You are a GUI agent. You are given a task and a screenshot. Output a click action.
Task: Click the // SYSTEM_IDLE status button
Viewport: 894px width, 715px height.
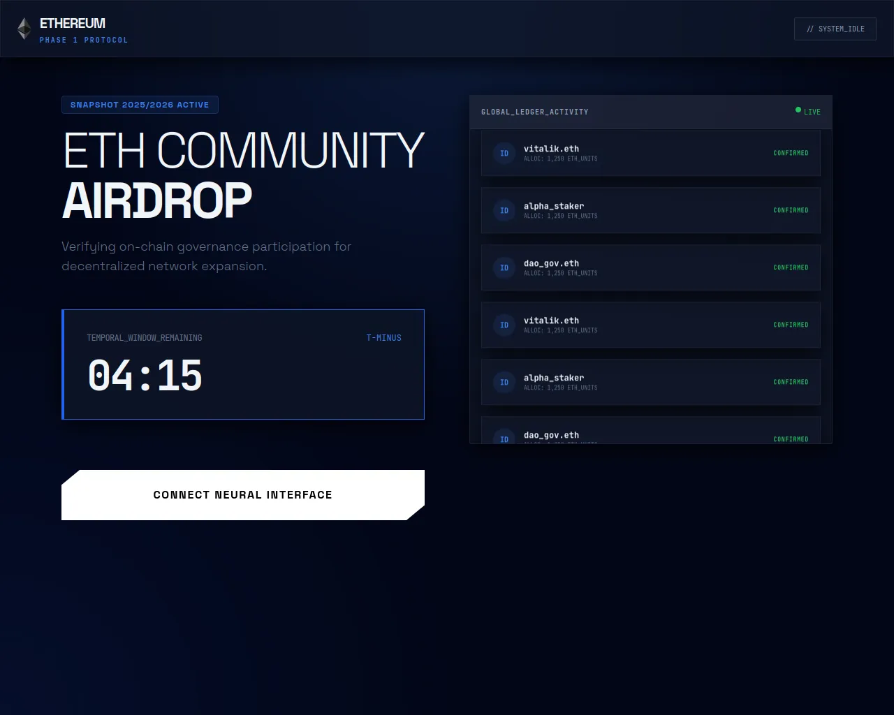(x=835, y=29)
